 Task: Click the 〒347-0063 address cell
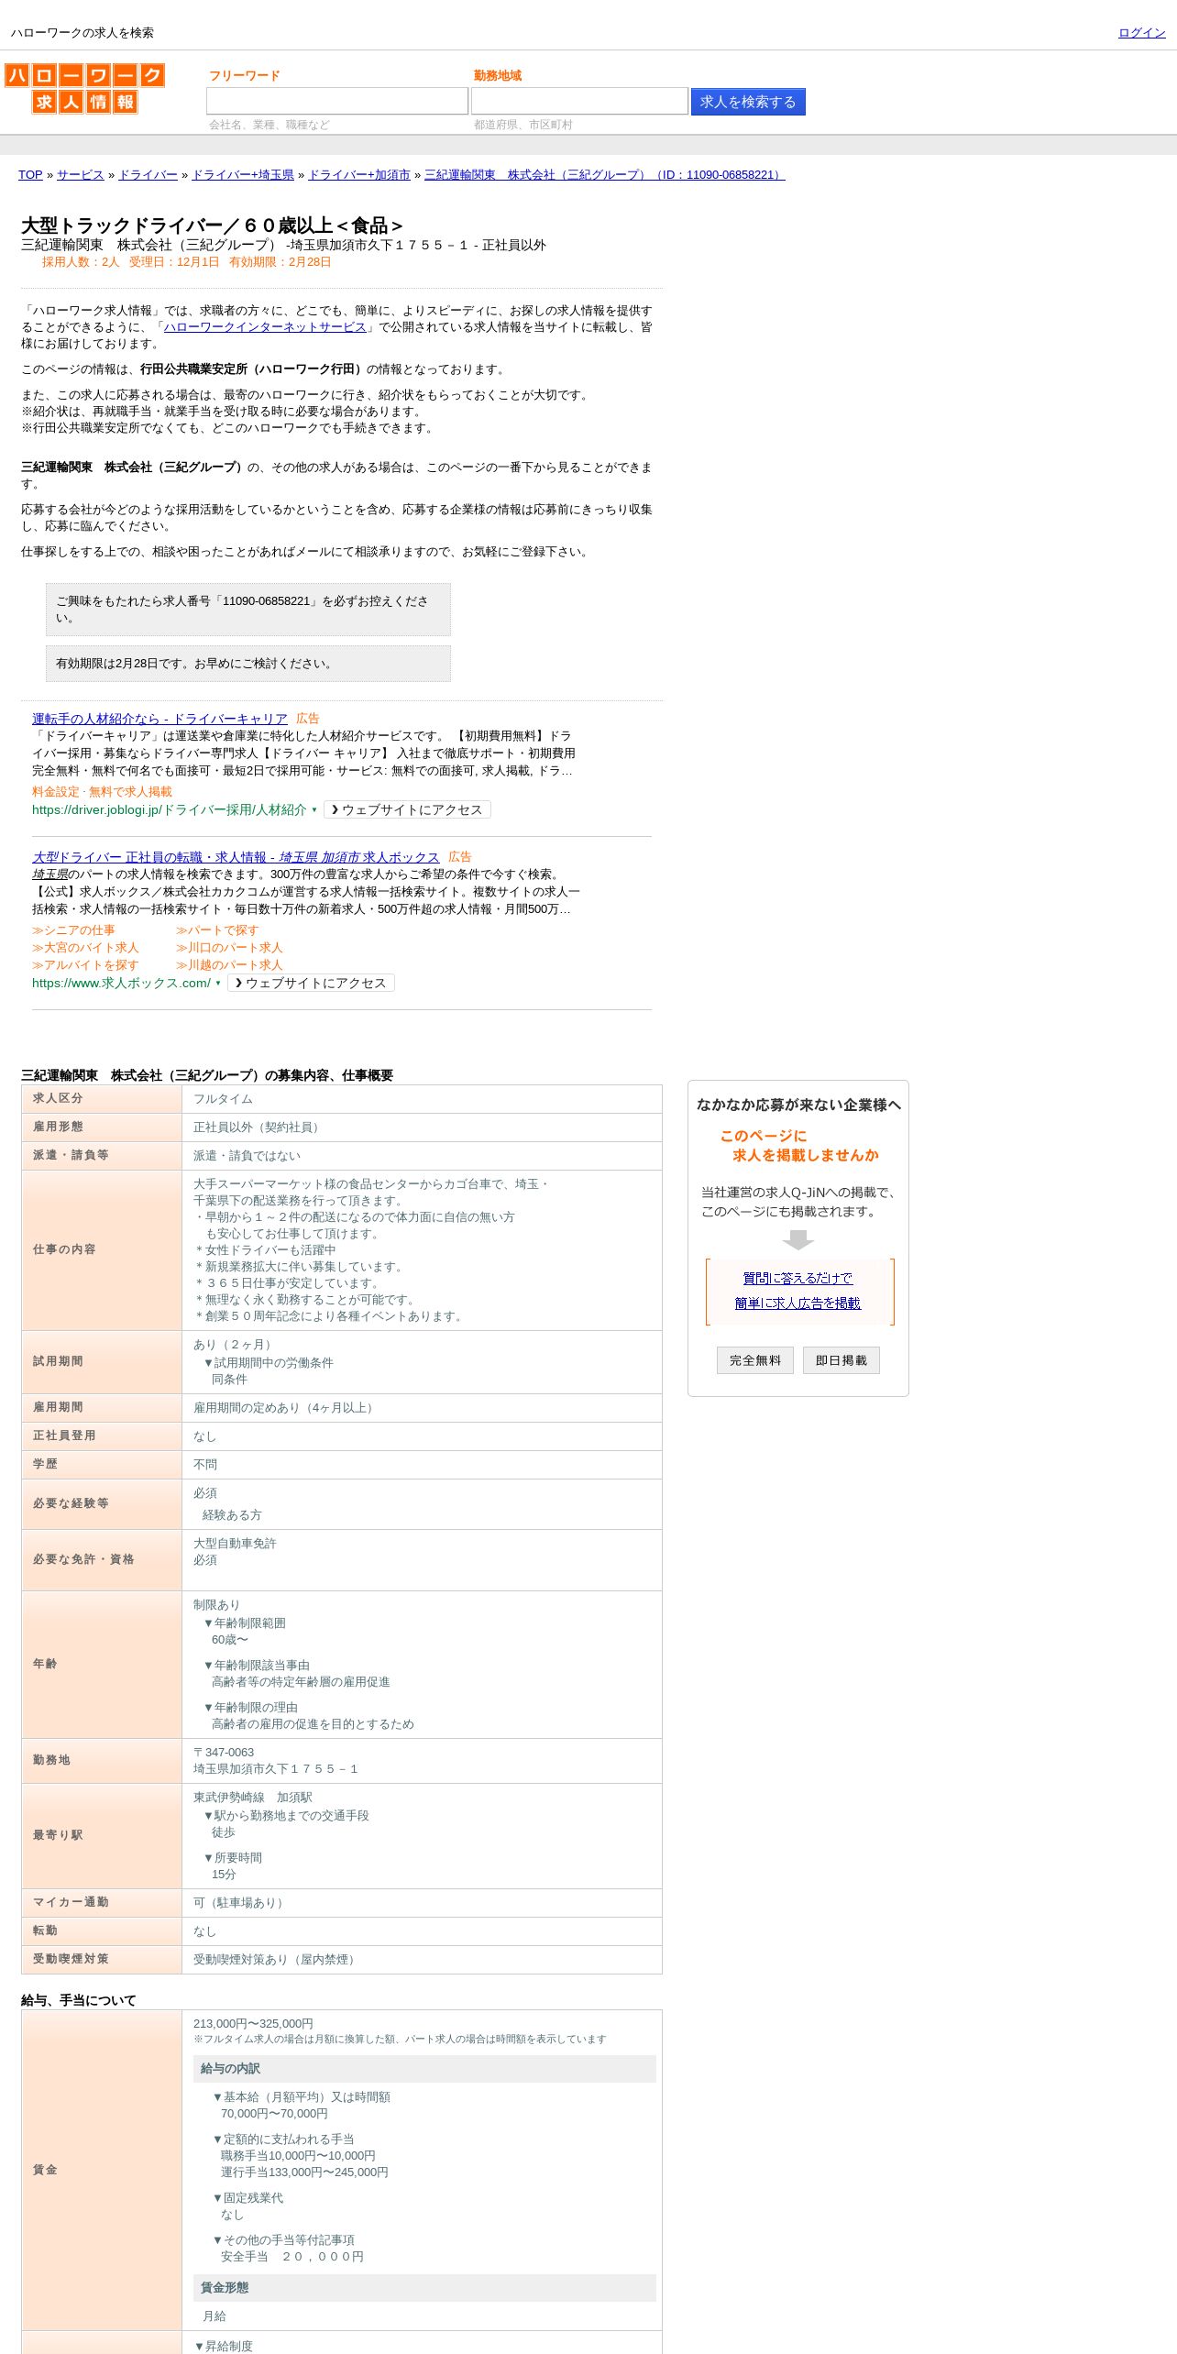coord(422,1761)
